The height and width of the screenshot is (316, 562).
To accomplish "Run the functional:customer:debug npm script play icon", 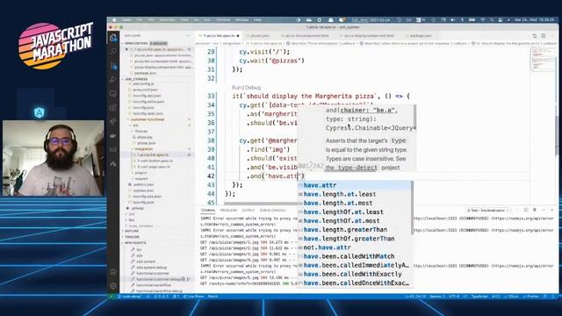I will [x=188, y=279].
